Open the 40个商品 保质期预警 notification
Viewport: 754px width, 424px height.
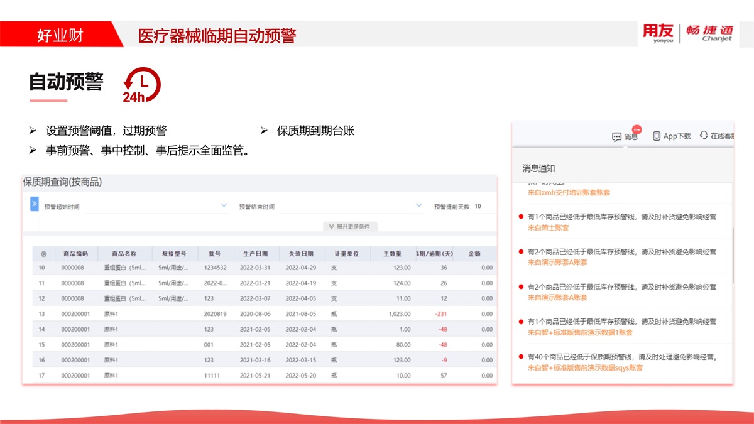(622, 357)
